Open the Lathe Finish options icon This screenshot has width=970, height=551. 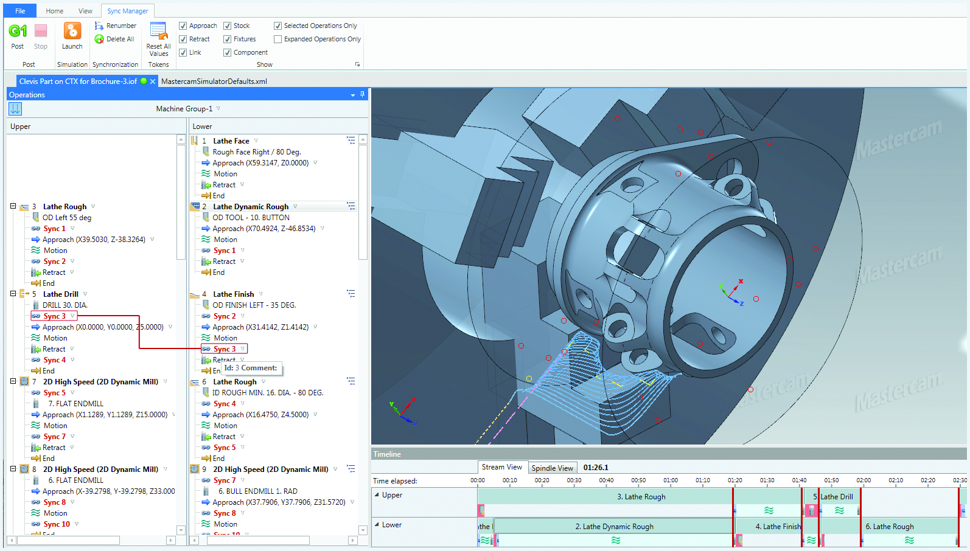point(351,294)
